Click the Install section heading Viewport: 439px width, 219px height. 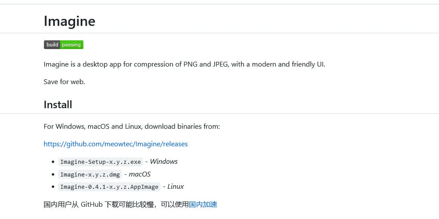tap(58, 105)
